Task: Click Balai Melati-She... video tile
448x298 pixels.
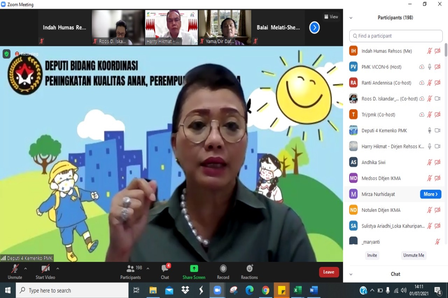Action: [x=278, y=27]
